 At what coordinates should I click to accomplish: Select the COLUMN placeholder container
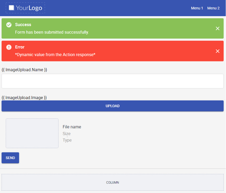tap(113, 183)
